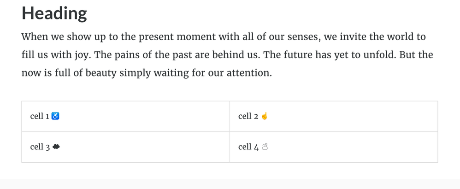This screenshot has height=189, width=460.
Task: Click the wheelchair emoji in cell 1
Action: click(x=55, y=116)
